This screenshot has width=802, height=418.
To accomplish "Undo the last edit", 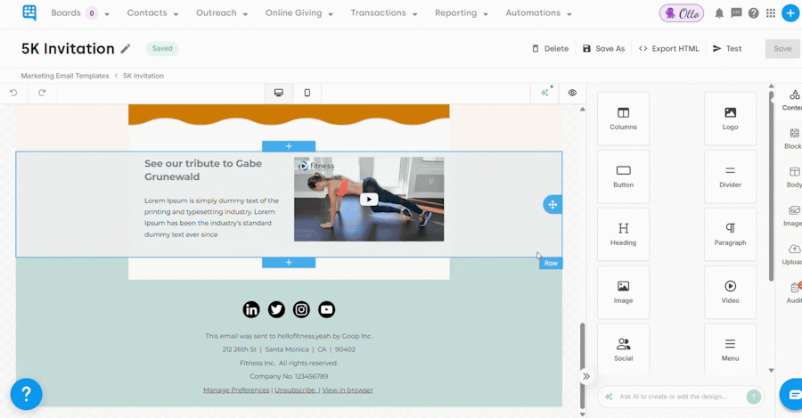I will point(13,93).
